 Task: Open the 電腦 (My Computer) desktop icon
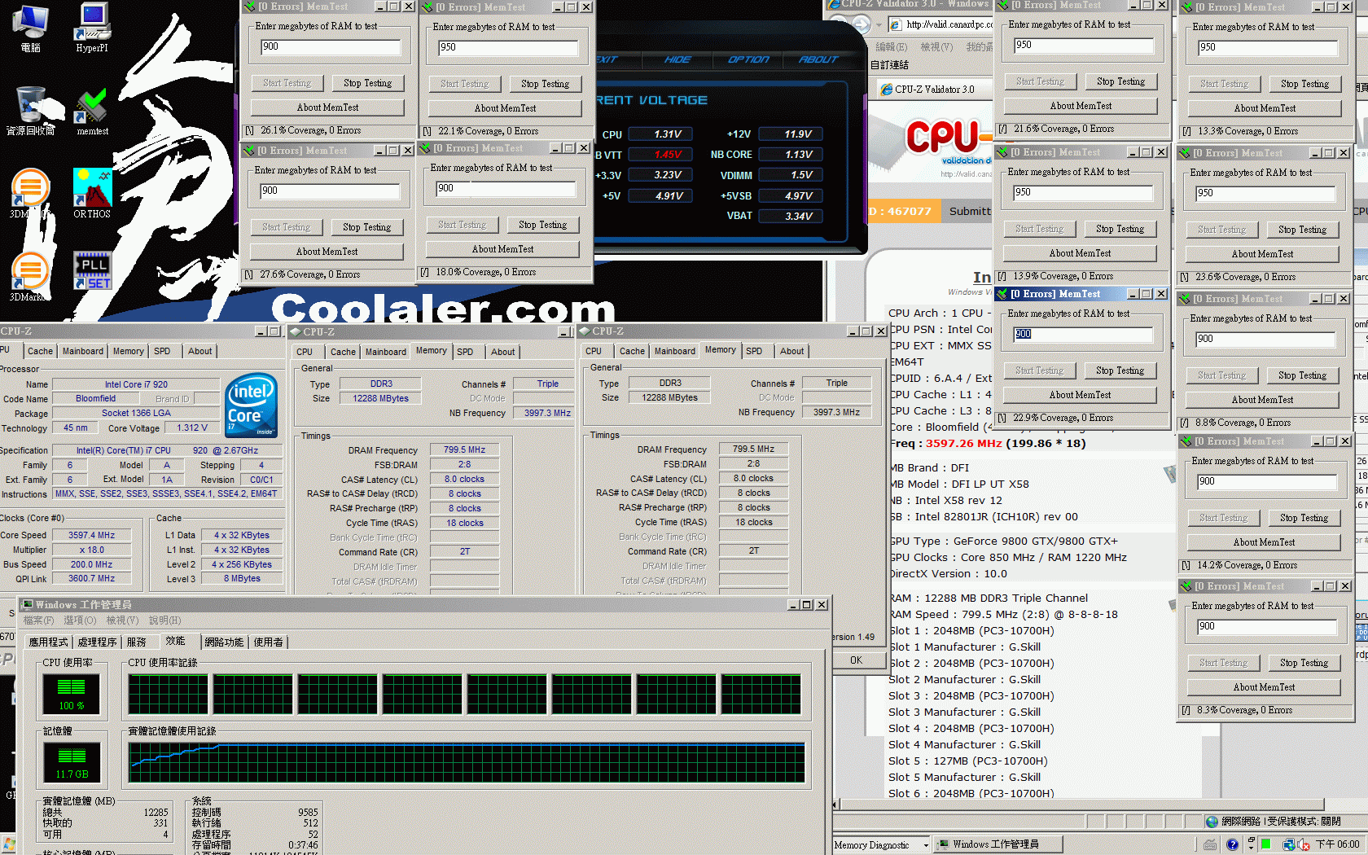31,27
